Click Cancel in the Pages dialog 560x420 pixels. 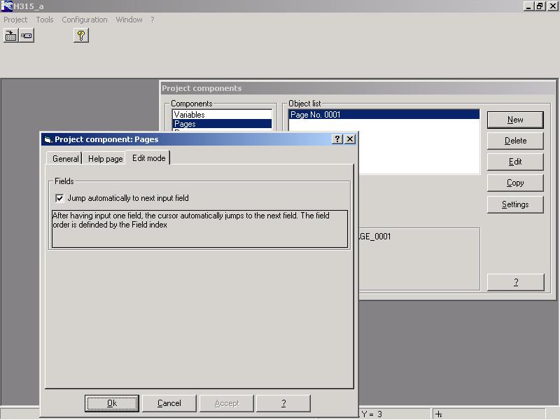click(169, 403)
